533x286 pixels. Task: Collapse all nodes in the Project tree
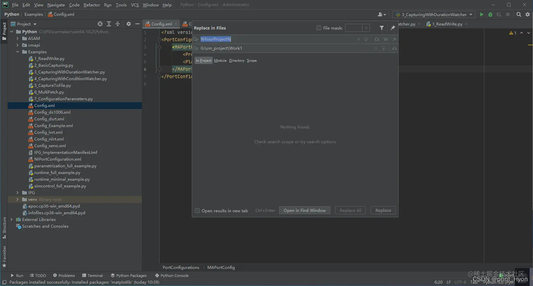pos(118,24)
